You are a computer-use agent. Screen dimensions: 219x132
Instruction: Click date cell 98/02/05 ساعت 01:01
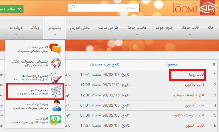coord(105,106)
